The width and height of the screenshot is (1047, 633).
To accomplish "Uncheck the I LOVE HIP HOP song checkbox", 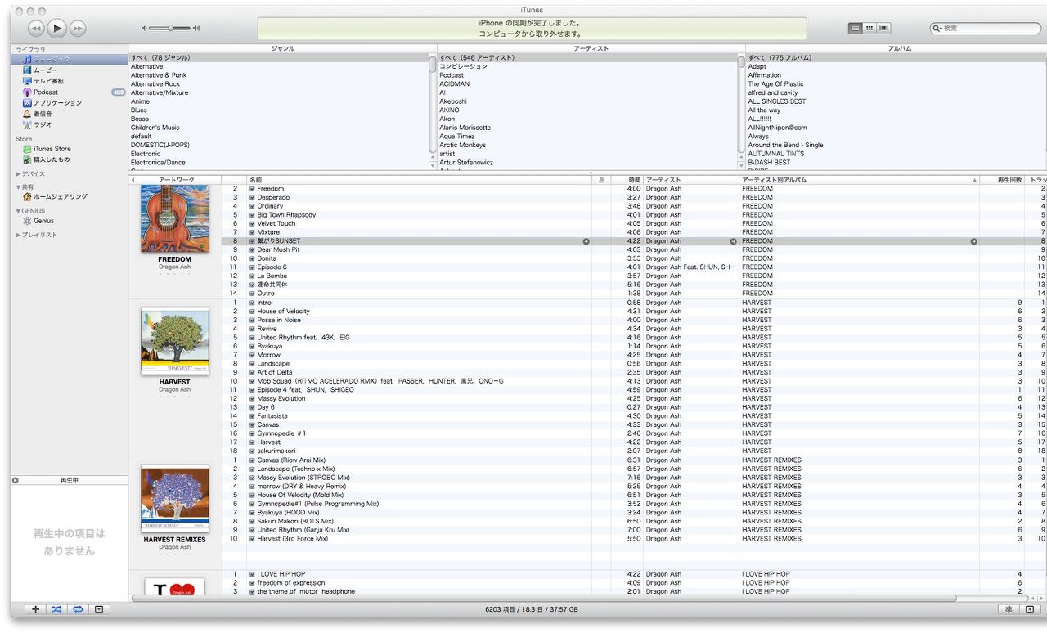I will pos(253,574).
